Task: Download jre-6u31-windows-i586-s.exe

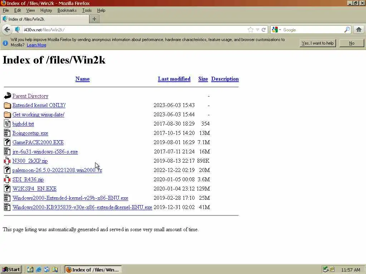Action: (x=45, y=152)
